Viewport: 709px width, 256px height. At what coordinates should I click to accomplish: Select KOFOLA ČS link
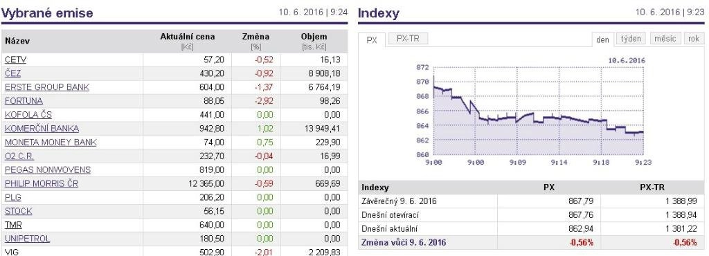[28, 115]
